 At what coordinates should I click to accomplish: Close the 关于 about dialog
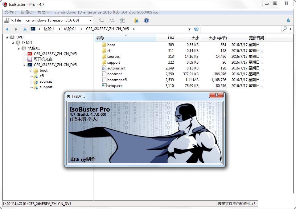(x=216, y=95)
